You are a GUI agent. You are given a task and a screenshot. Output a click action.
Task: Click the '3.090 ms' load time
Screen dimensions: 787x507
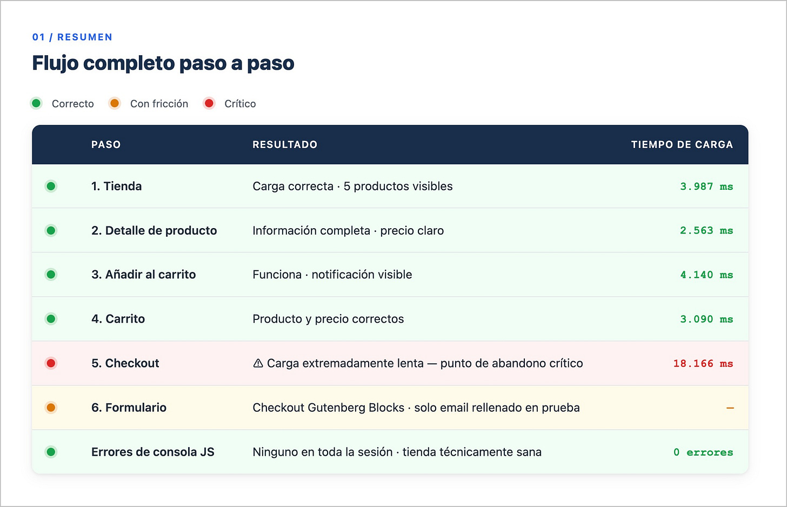point(706,319)
